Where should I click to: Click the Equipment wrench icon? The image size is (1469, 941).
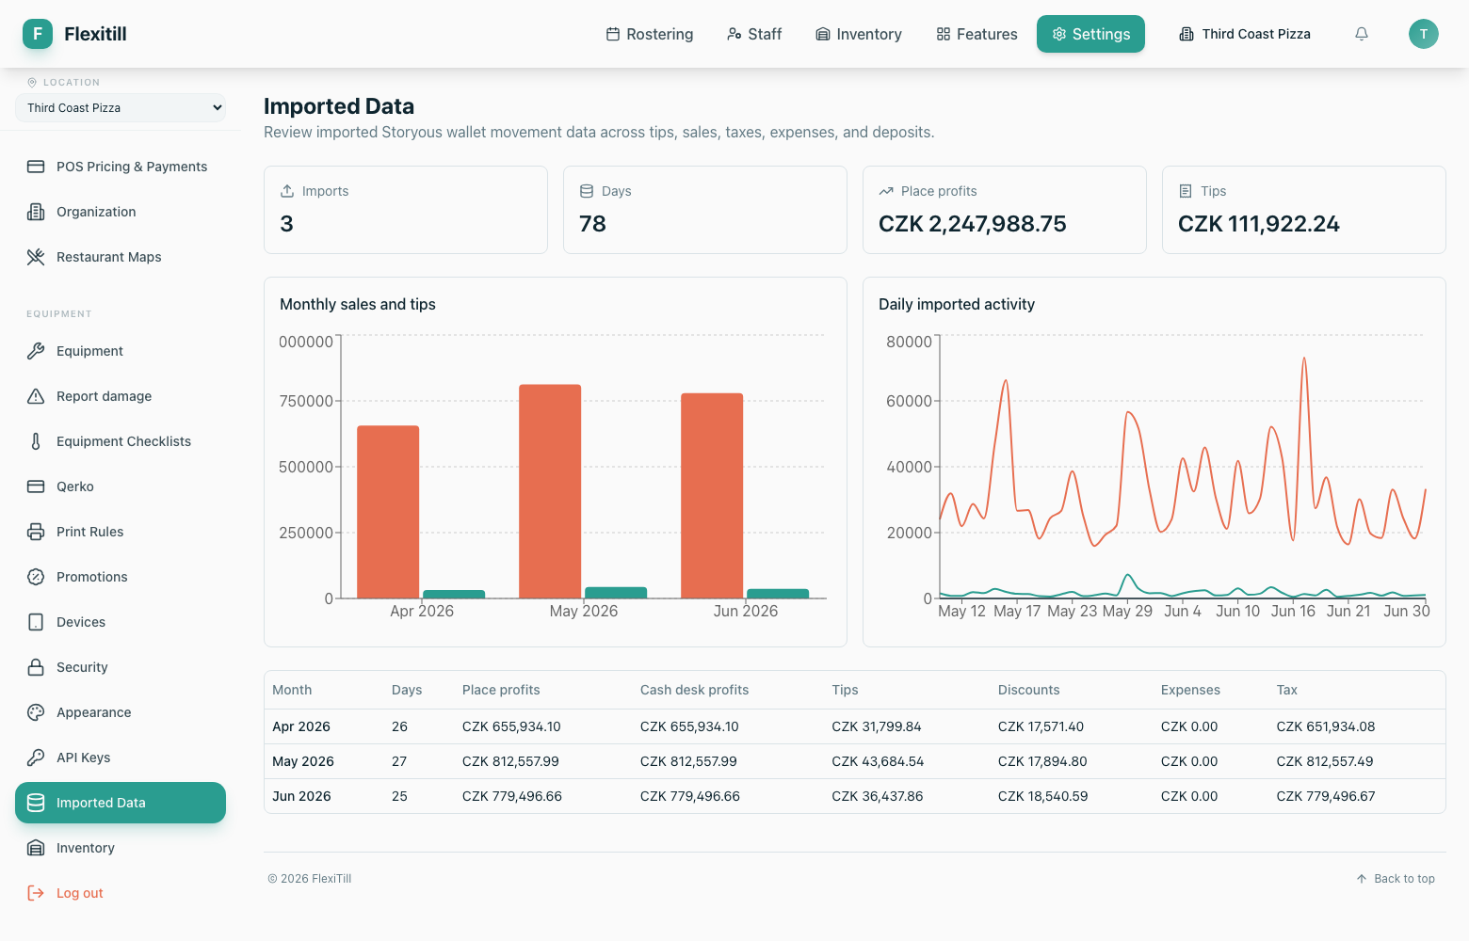36,351
